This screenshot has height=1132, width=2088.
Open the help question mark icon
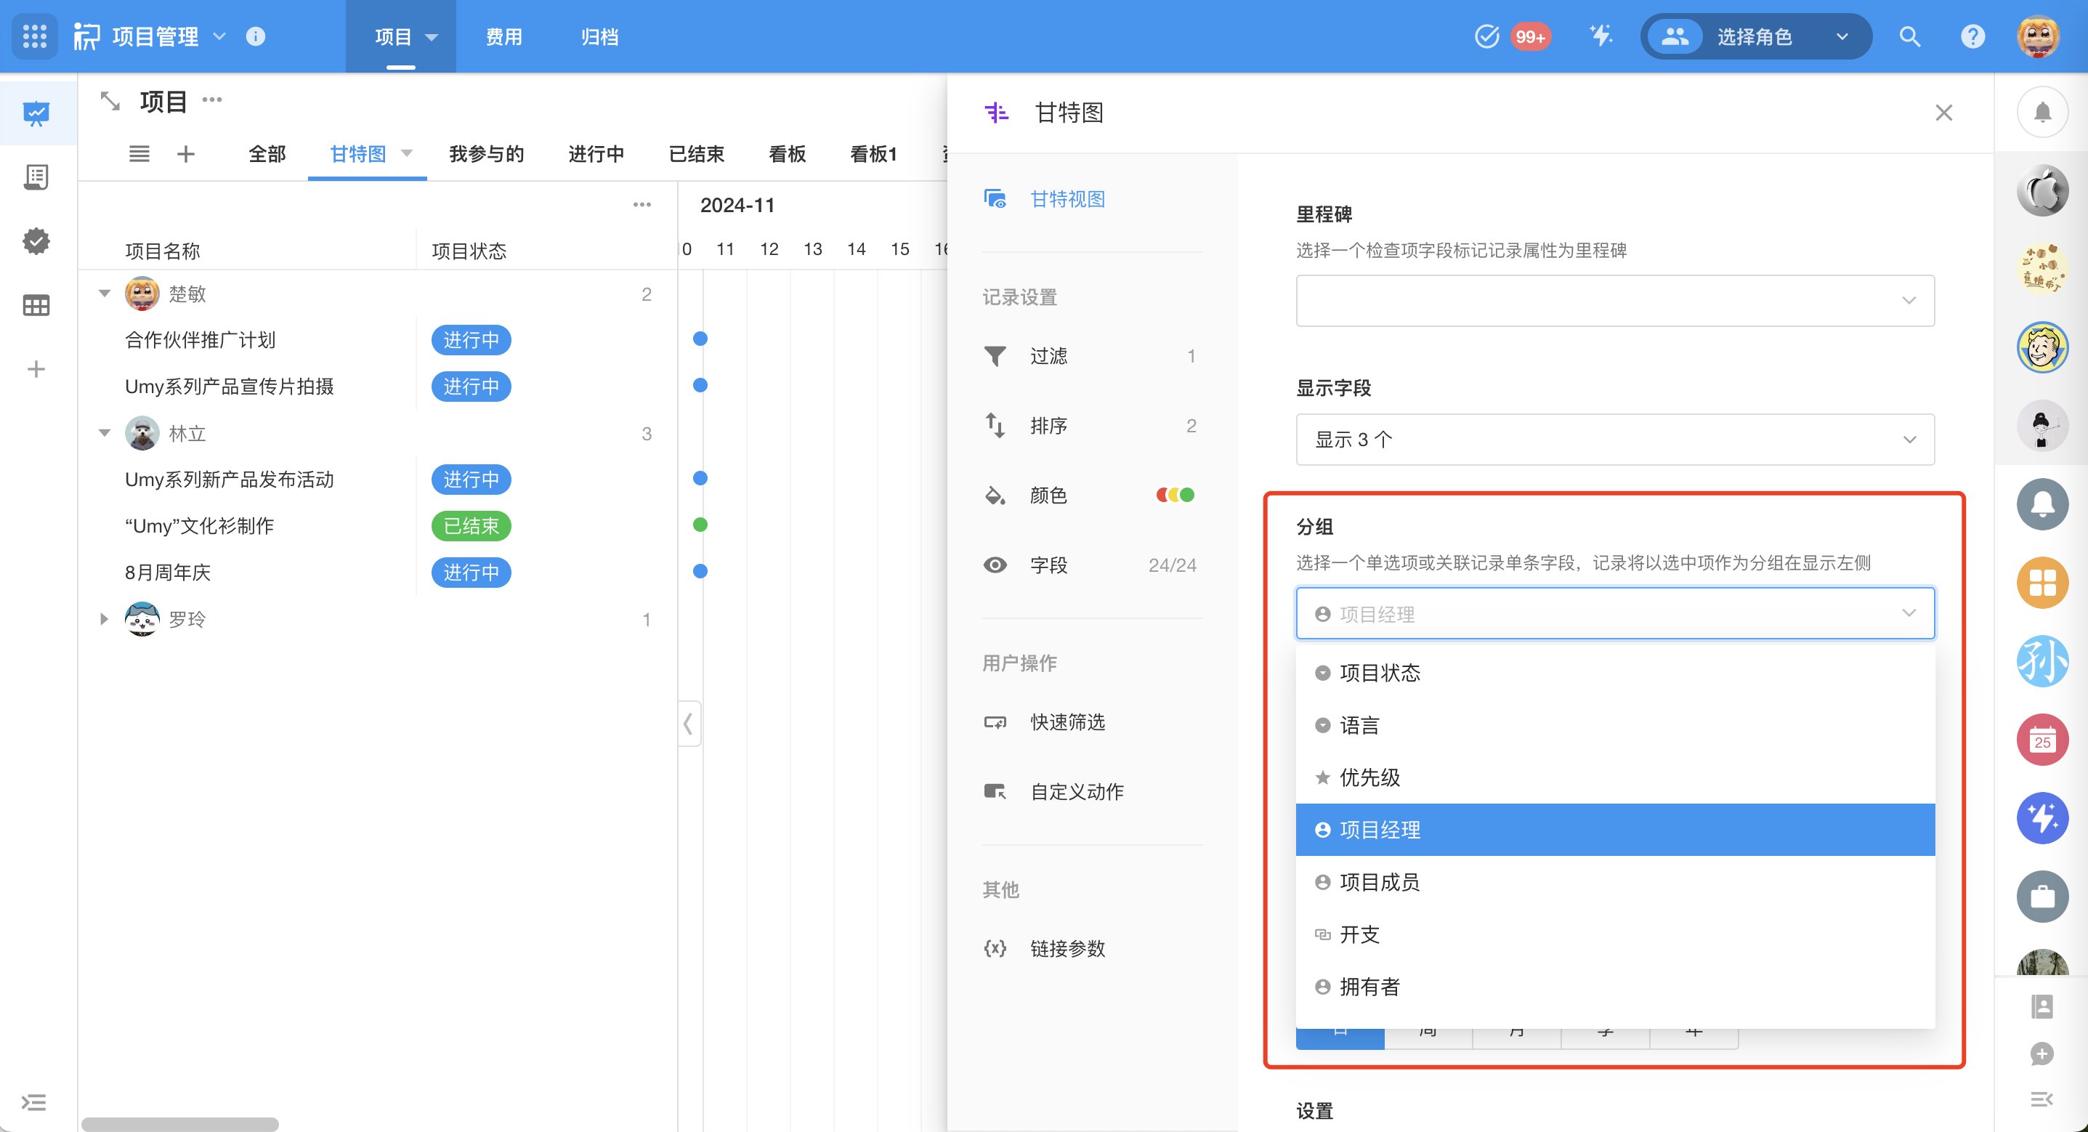(1972, 36)
